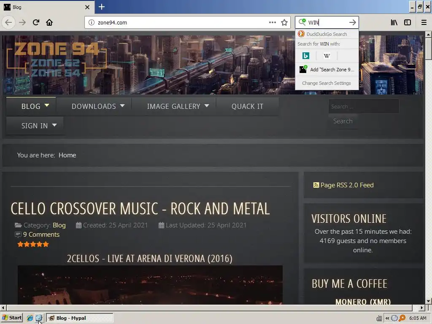The image size is (432, 324).
Task: Click the magnifier tray icon
Action: click(402, 318)
